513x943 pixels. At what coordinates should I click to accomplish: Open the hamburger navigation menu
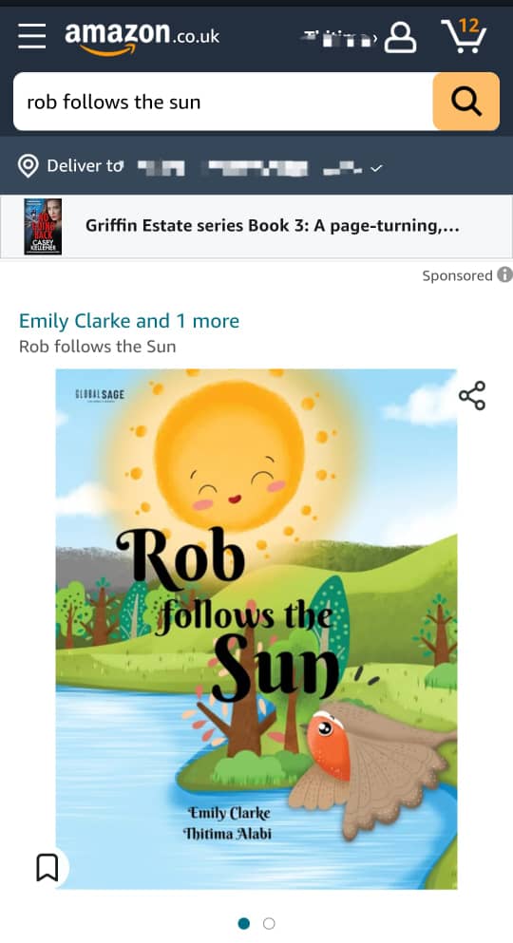(32, 37)
